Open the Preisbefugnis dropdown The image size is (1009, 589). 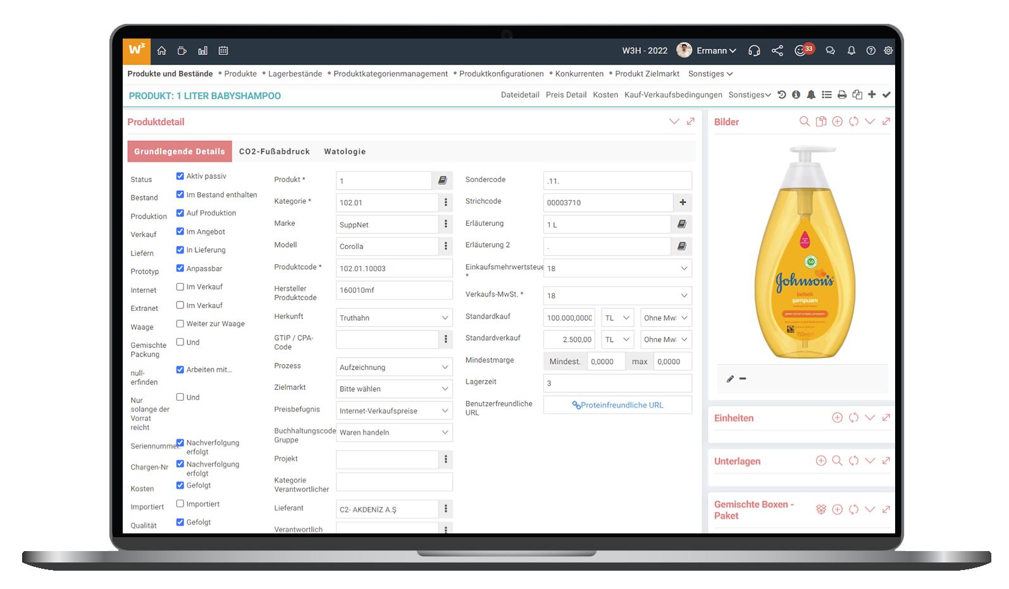[394, 411]
